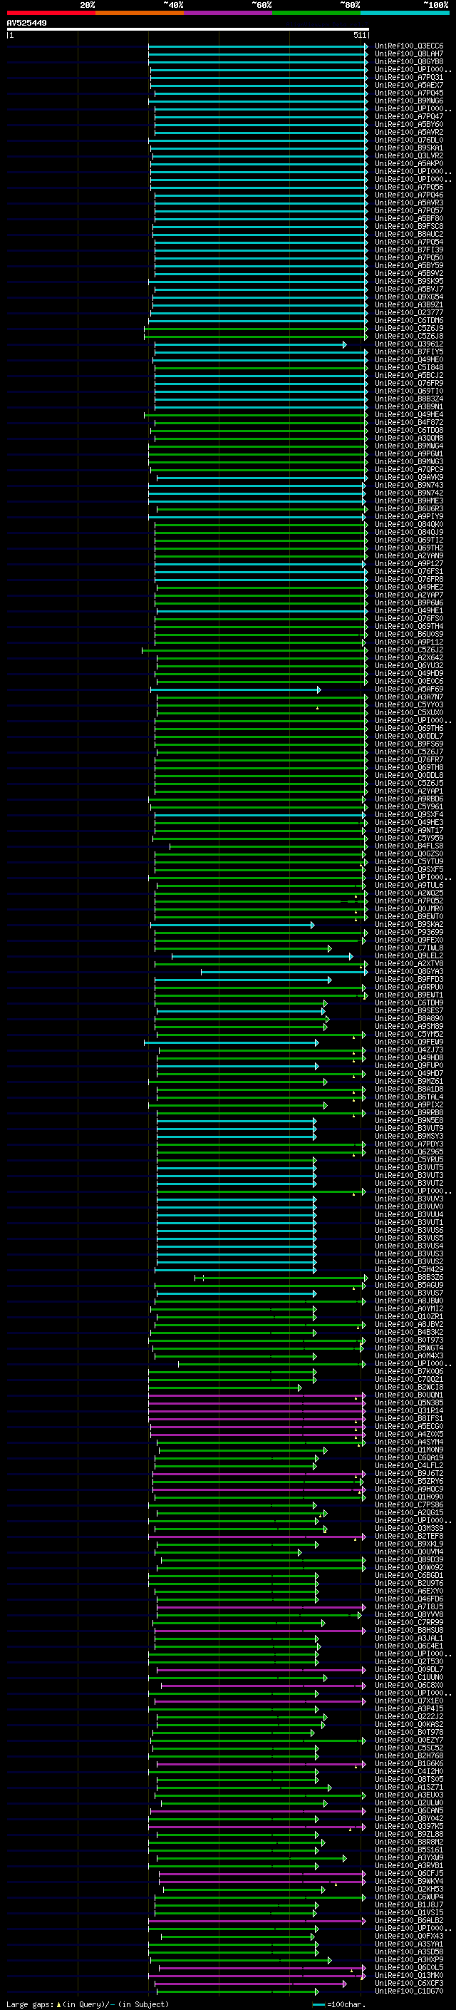456x2010 pixels.
Task: Open hit UniRef100_Q8LAH7
Action: (x=409, y=54)
